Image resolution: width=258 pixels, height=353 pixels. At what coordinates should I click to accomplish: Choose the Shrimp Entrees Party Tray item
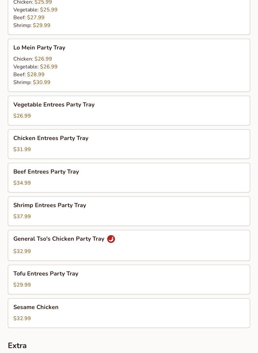pos(50,205)
